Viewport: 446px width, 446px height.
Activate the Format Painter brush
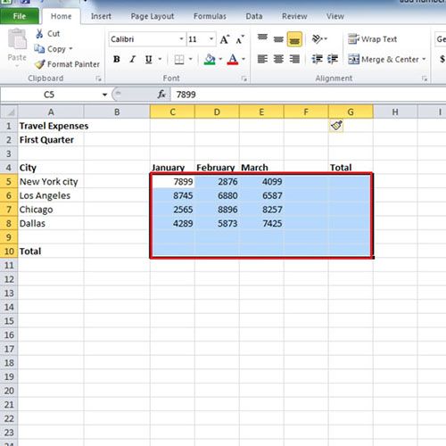(x=39, y=64)
